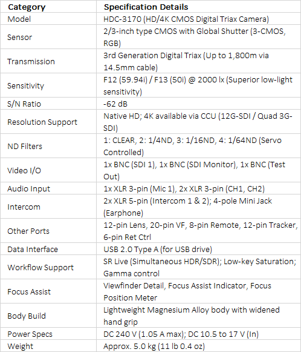Select the USB 2.0 Type A cell
This screenshot has height=352, width=301.
pyautogui.click(x=199, y=249)
